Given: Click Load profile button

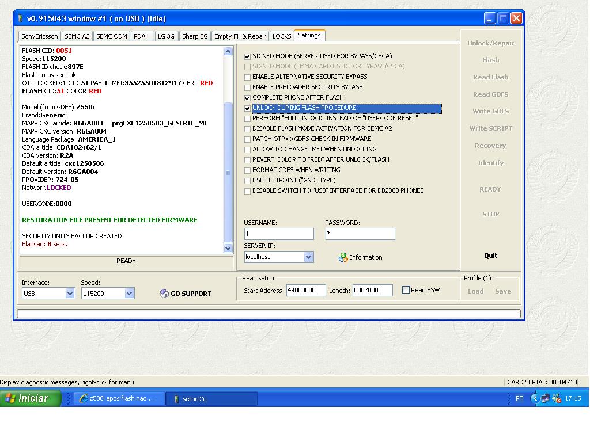Looking at the screenshot, I should [475, 291].
